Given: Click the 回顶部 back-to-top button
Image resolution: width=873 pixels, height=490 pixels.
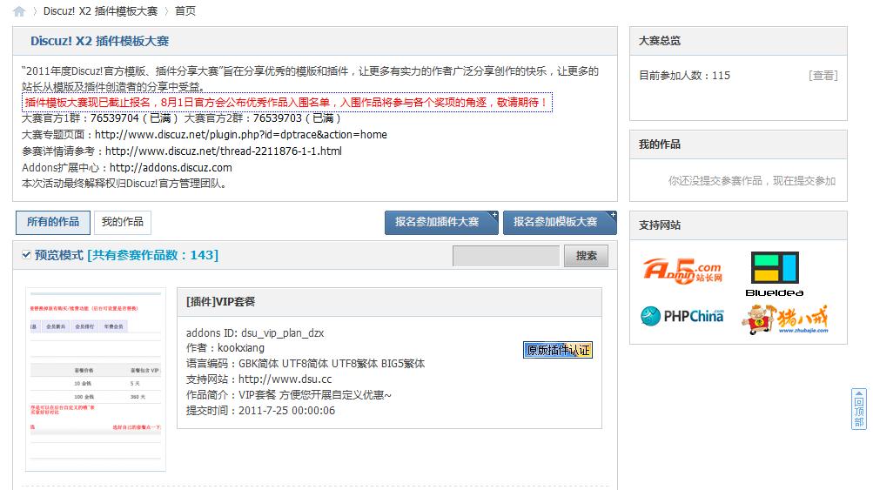Looking at the screenshot, I should tap(859, 409).
